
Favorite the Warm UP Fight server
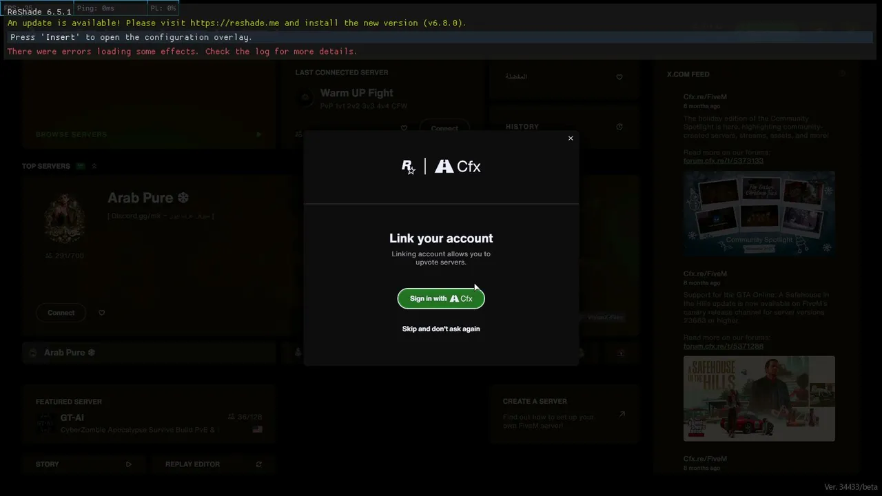click(x=404, y=128)
